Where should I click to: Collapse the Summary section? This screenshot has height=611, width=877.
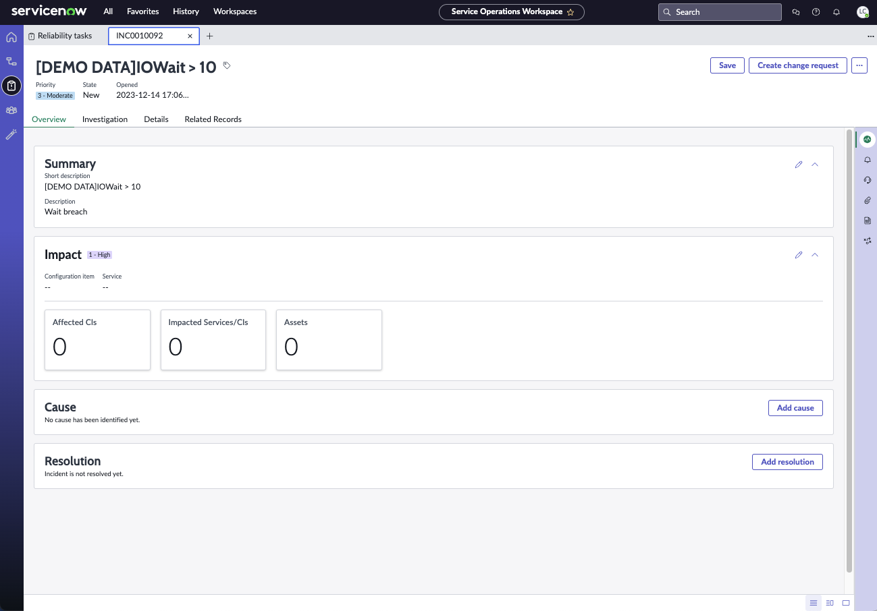coord(815,164)
